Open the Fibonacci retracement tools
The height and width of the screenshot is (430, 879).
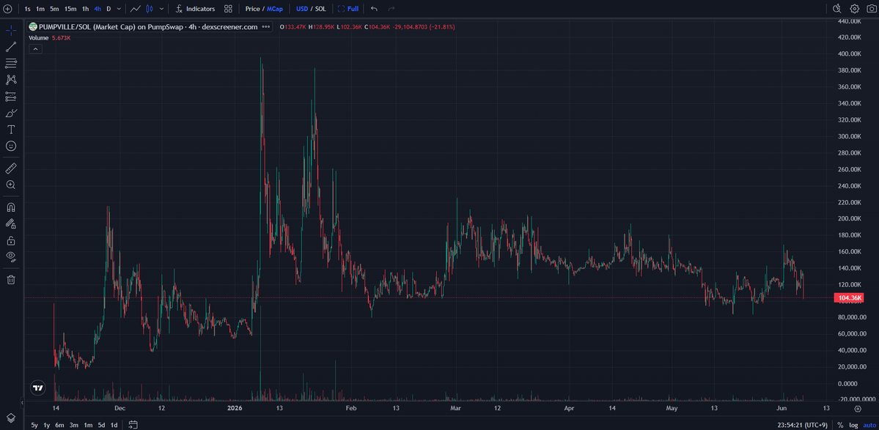click(x=11, y=63)
